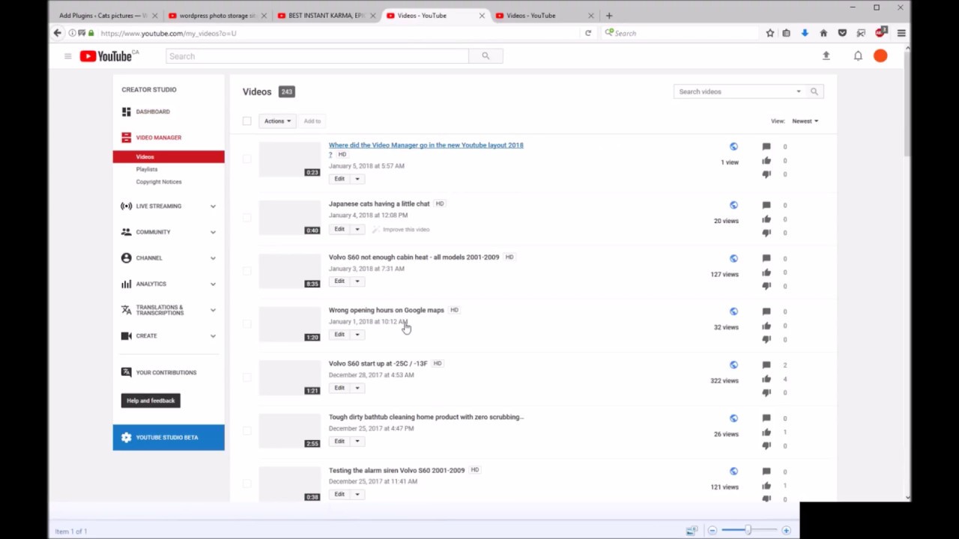Click the YouTube Studio Beta button
Screen dimensions: 959x539
(168, 437)
